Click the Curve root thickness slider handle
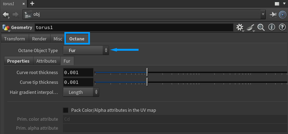288x134 pixels. 147,72
